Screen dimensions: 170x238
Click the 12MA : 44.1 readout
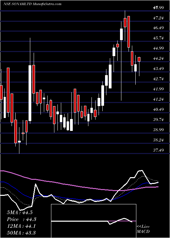tap(21, 226)
